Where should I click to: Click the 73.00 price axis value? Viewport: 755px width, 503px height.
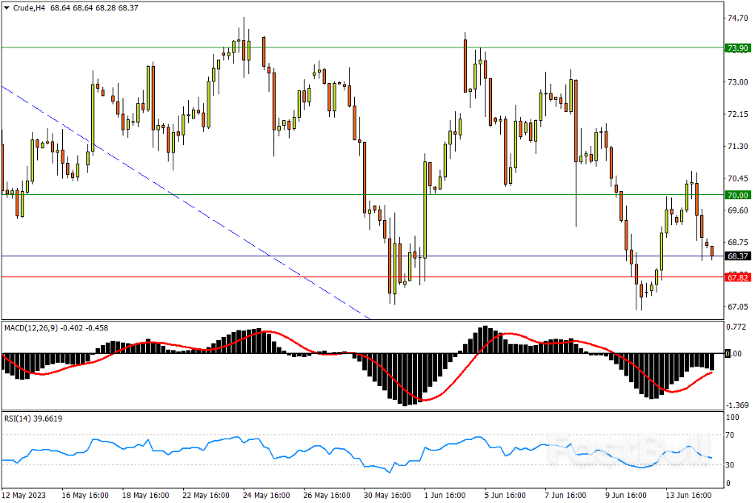tap(738, 82)
